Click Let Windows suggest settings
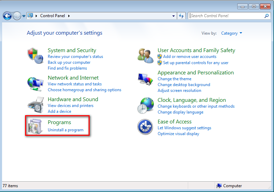The height and width of the screenshot is (192, 274). 184,128
